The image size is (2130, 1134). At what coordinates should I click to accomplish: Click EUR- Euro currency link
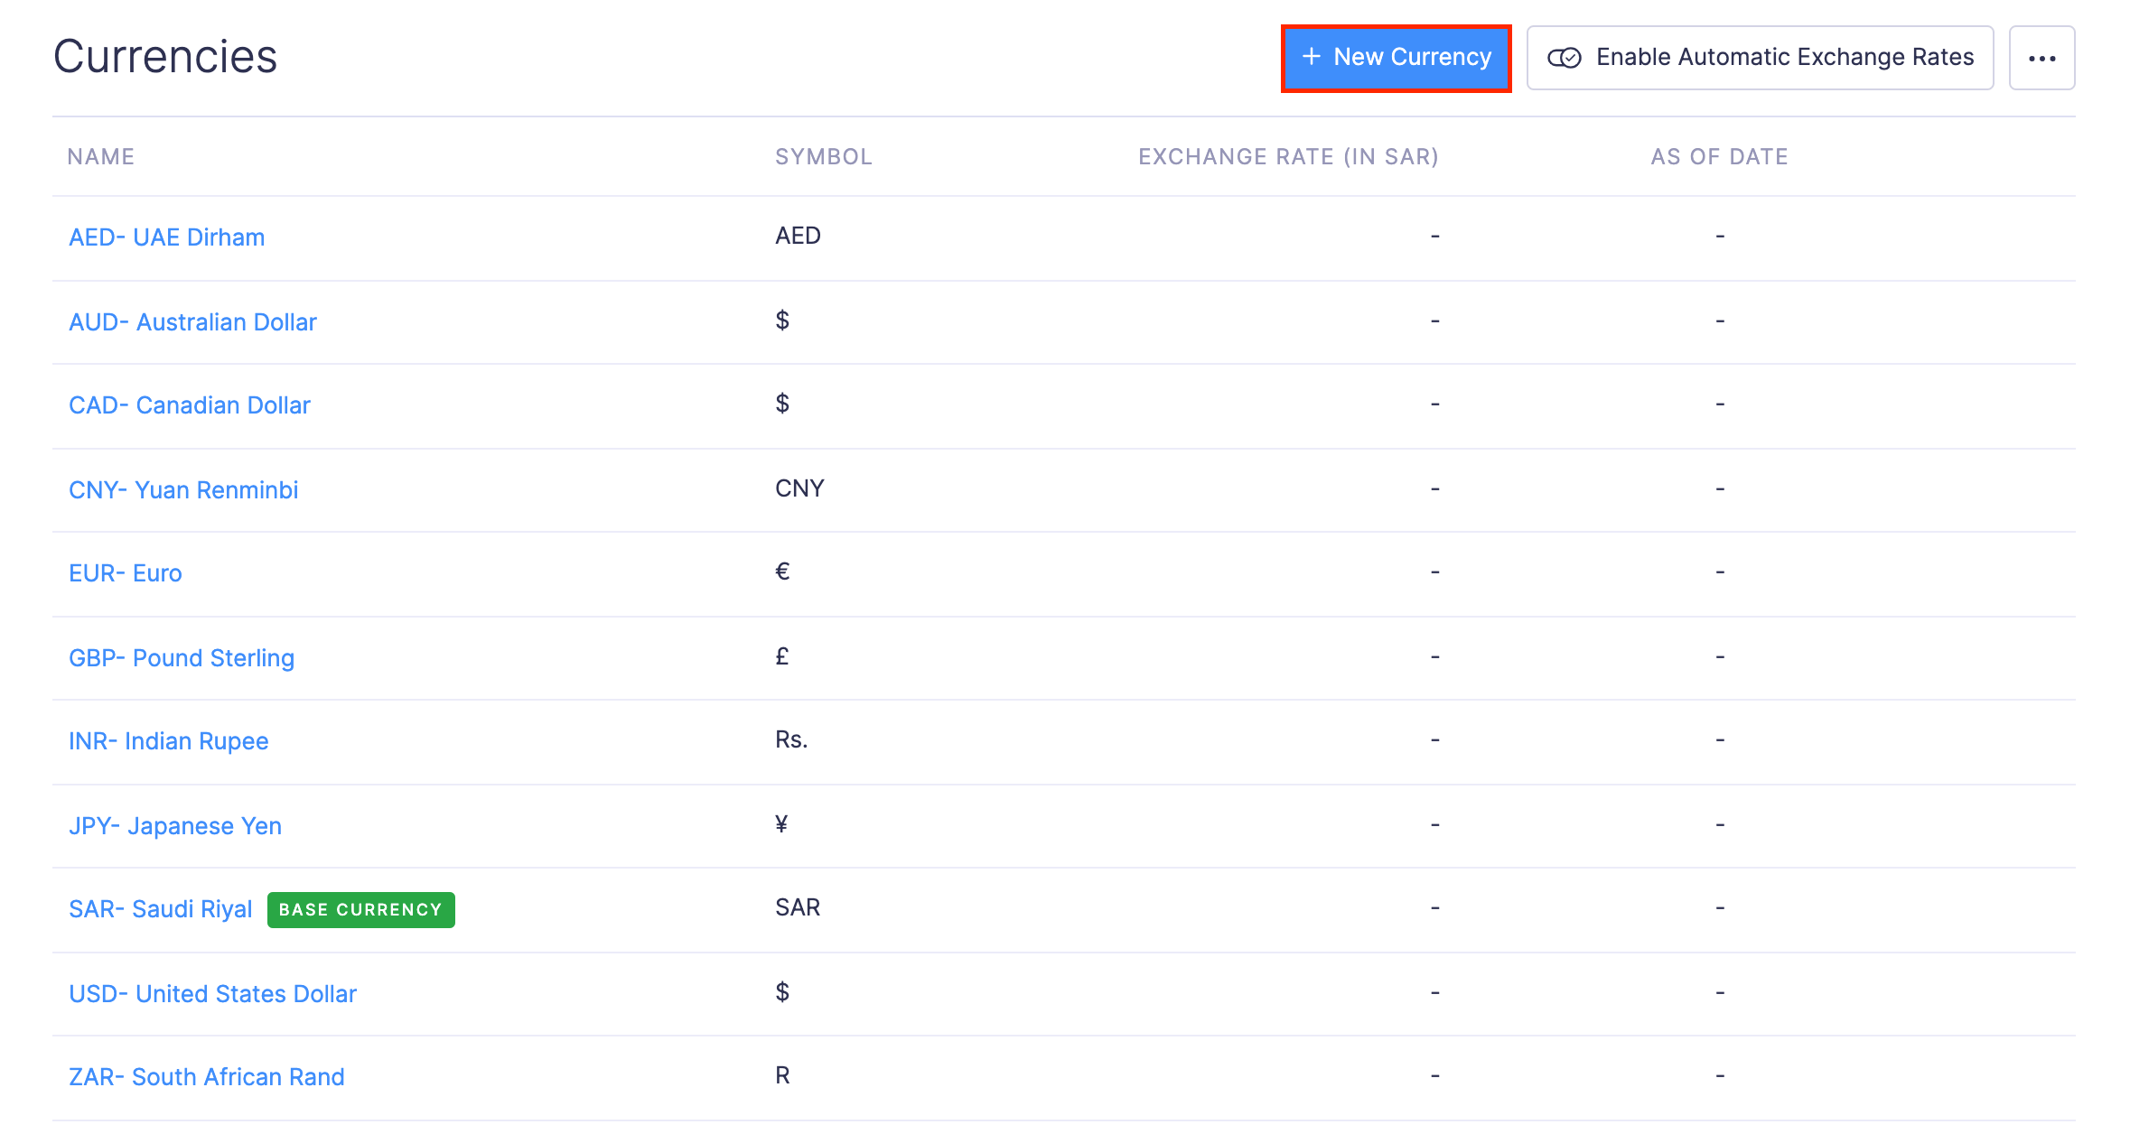point(125,573)
